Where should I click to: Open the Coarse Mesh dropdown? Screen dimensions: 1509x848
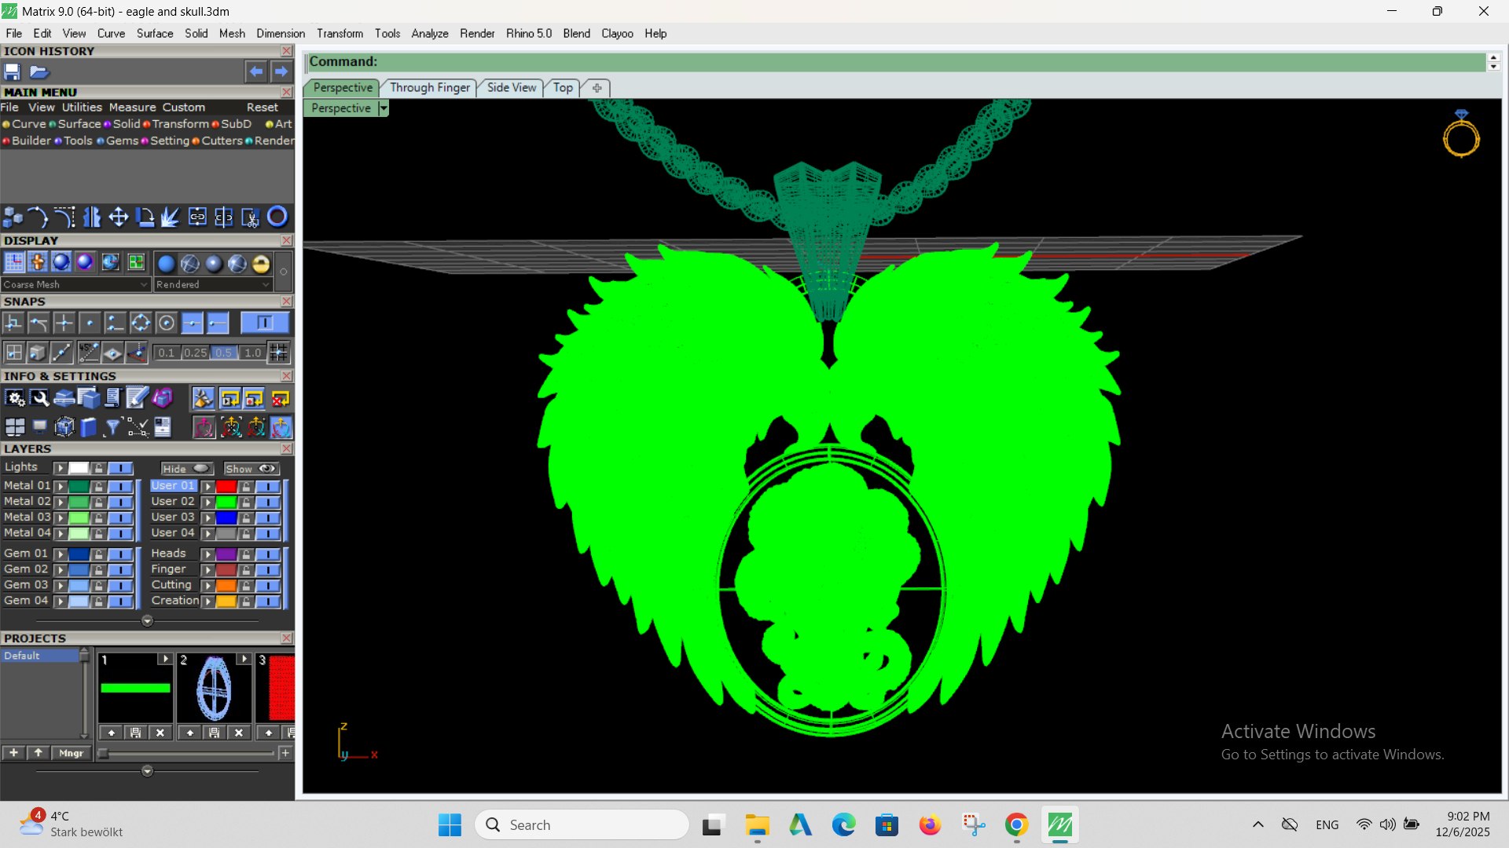pos(75,284)
